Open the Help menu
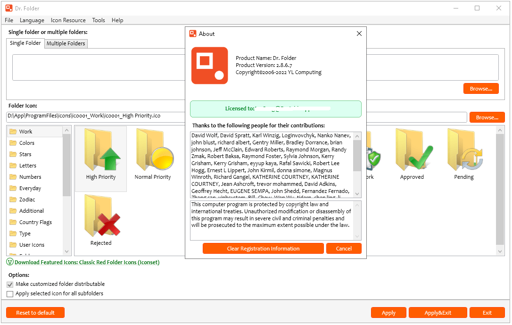This screenshot has width=512, height=325. point(117,20)
